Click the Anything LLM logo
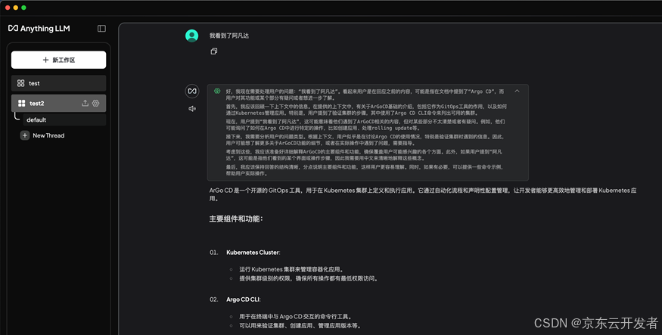The height and width of the screenshot is (335, 662). [39, 28]
